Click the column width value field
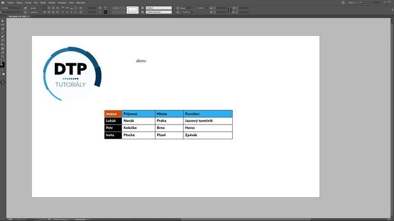The height and width of the screenshot is (221, 394). [x=187, y=12]
